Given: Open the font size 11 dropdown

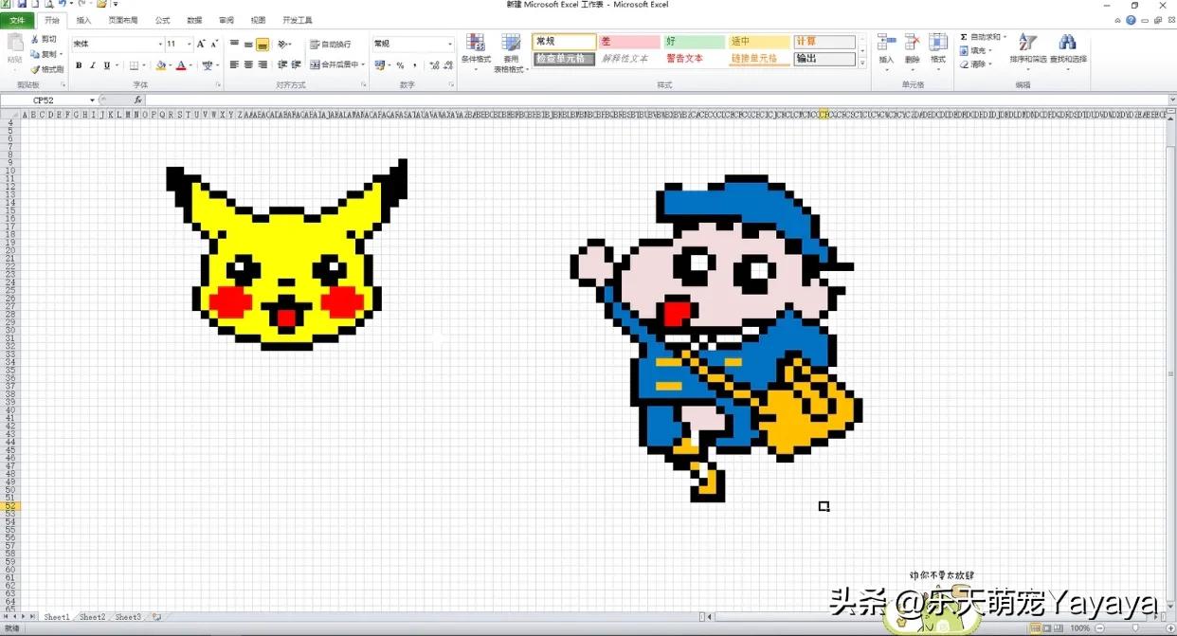Looking at the screenshot, I should 190,44.
